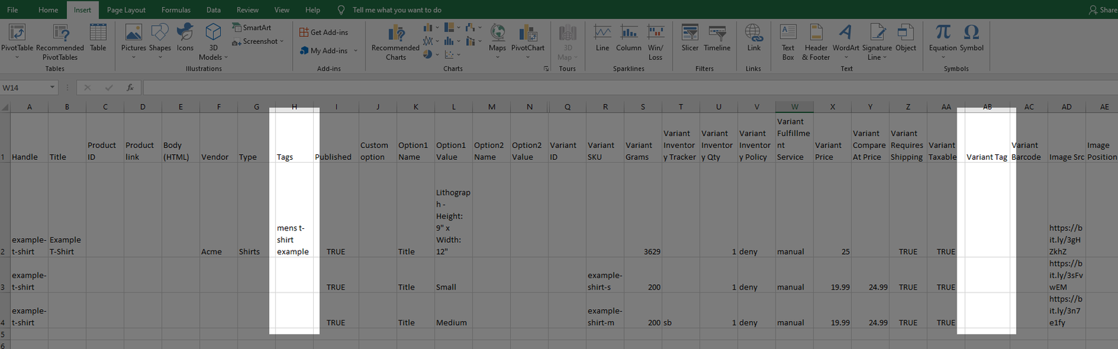Image resolution: width=1118 pixels, height=349 pixels.
Task: Click the Recommended Charts icon
Action: tap(395, 35)
